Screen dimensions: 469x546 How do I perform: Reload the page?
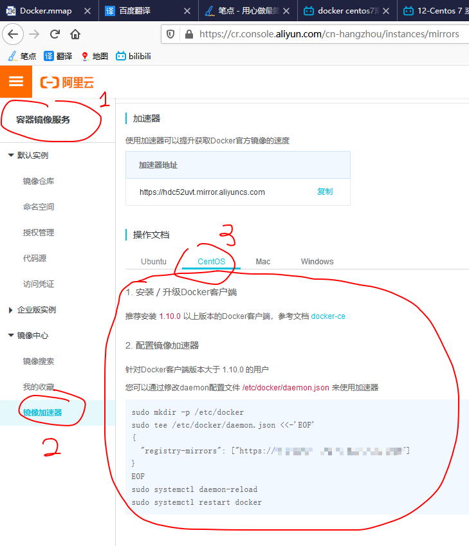(x=55, y=34)
